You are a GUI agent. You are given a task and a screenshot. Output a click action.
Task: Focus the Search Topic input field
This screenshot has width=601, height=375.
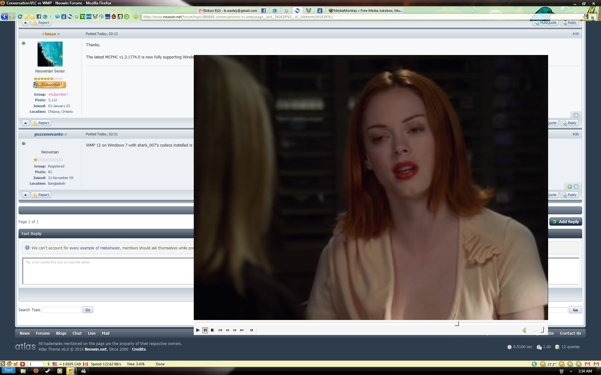pos(62,310)
